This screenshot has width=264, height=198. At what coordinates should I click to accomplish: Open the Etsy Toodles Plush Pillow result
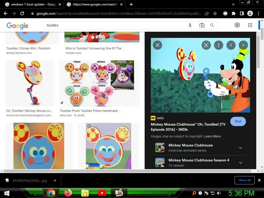(90, 111)
